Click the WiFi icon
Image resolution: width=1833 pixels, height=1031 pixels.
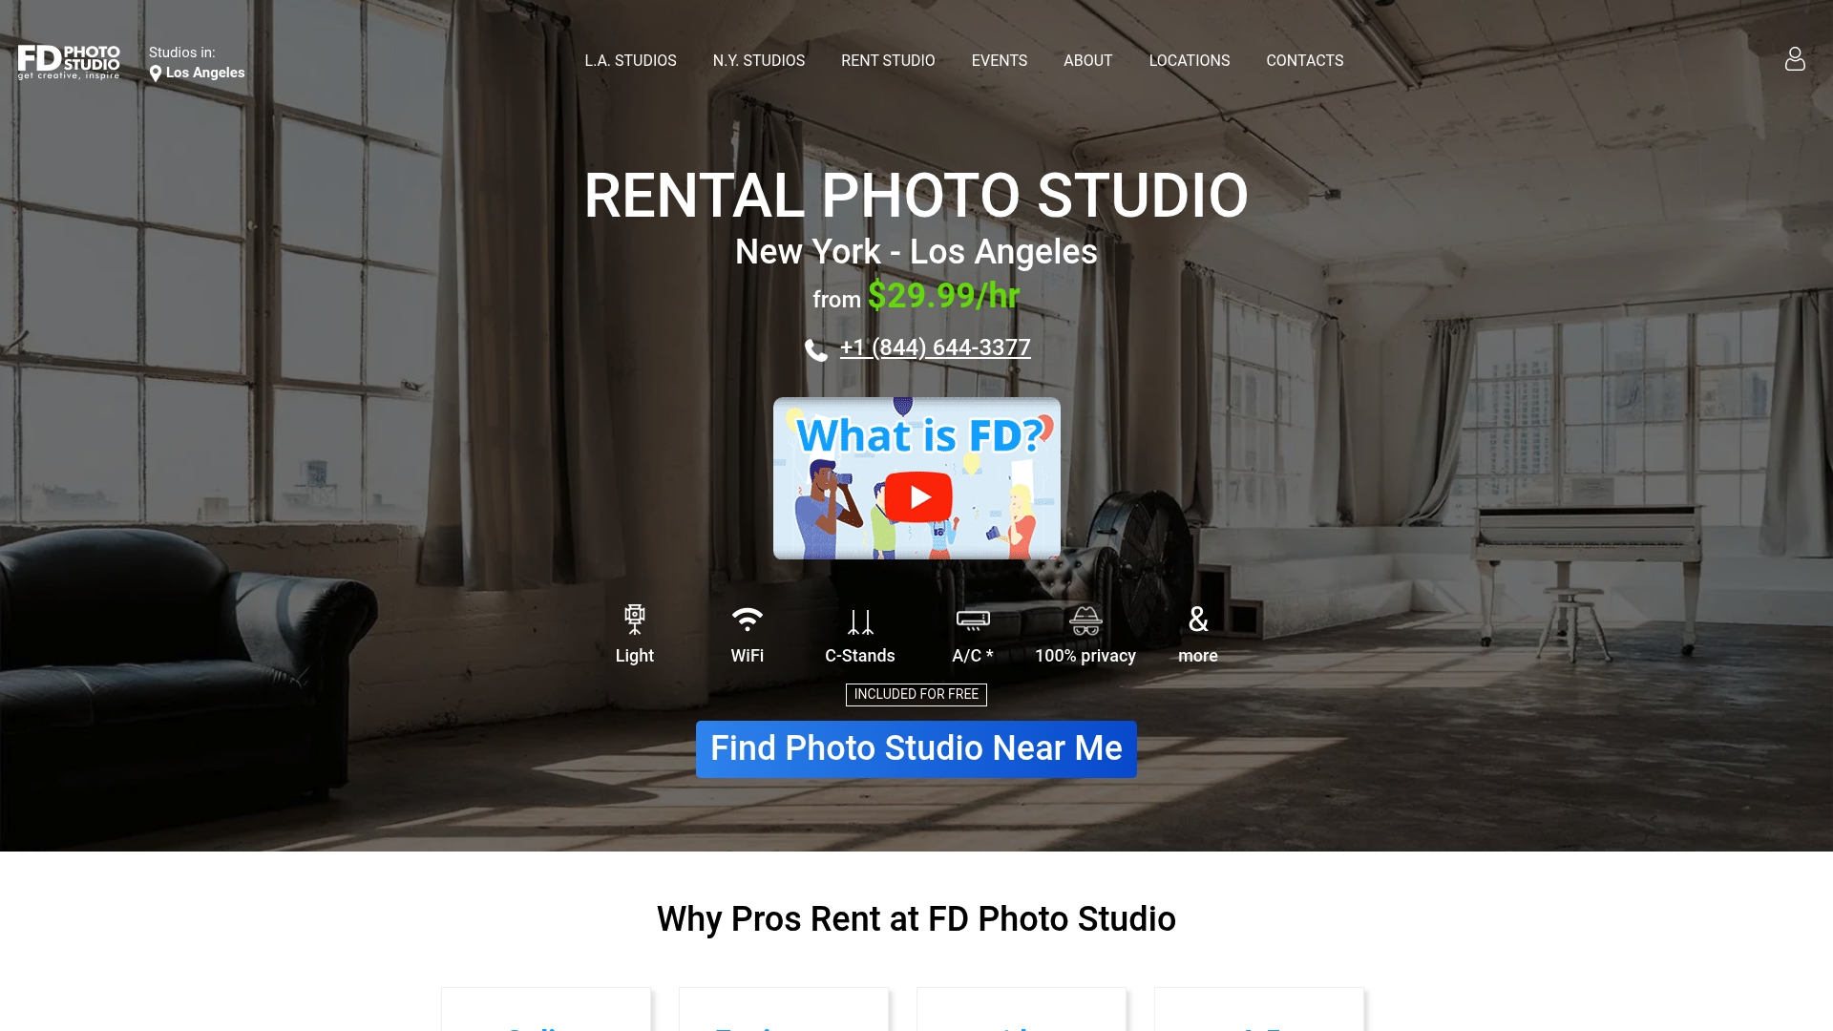(747, 620)
